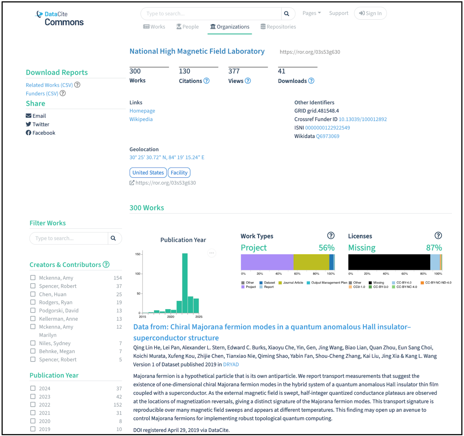
Task: Open the Repositories tab
Action: (278, 27)
